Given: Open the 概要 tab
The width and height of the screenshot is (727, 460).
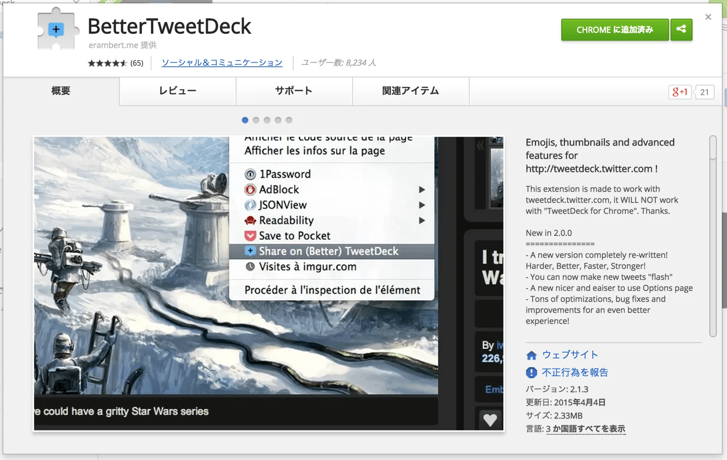Looking at the screenshot, I should pos(61,91).
